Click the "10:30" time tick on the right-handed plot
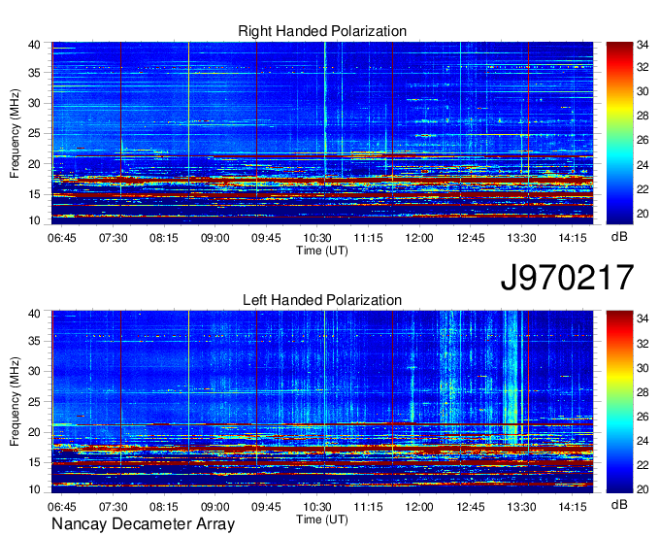The width and height of the screenshot is (660, 536). 317,238
